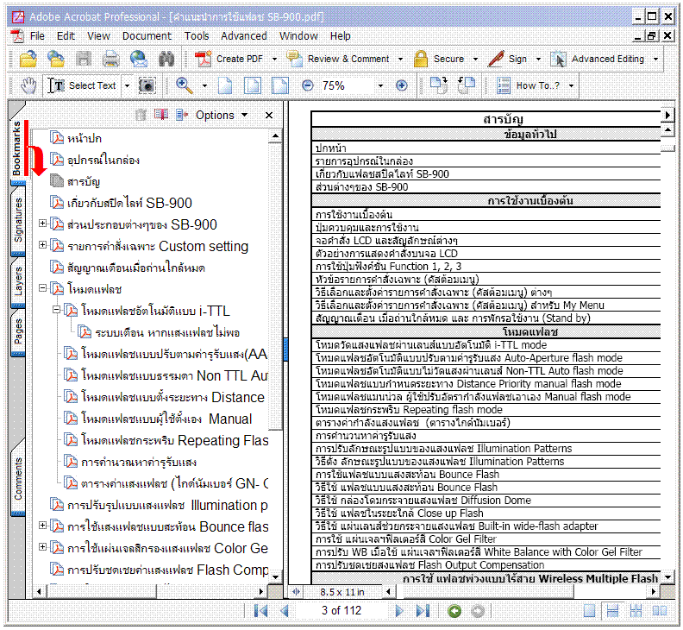The width and height of the screenshot is (683, 630).
Task: Go to the last page
Action: point(423,611)
